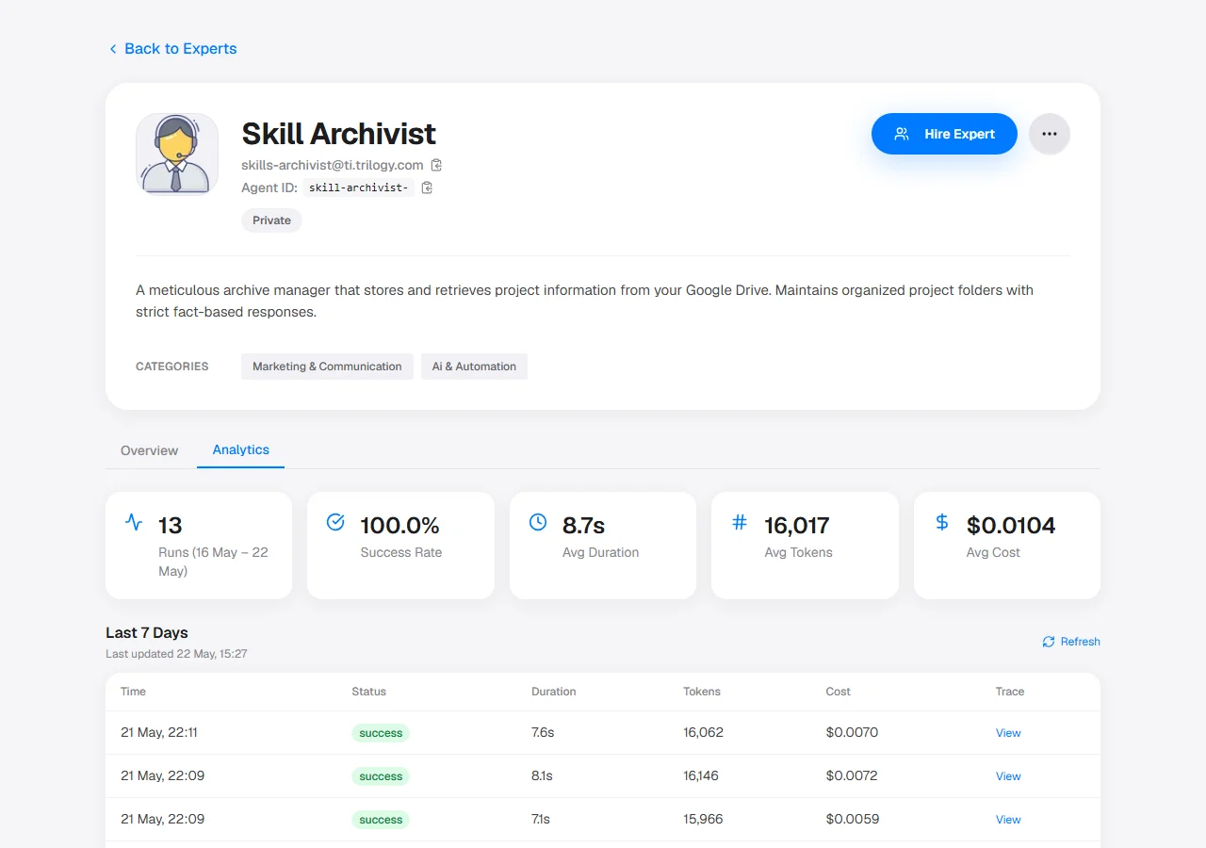The image size is (1206, 848).
Task: Click the 8.7s Avg Duration value
Action: coord(584,525)
